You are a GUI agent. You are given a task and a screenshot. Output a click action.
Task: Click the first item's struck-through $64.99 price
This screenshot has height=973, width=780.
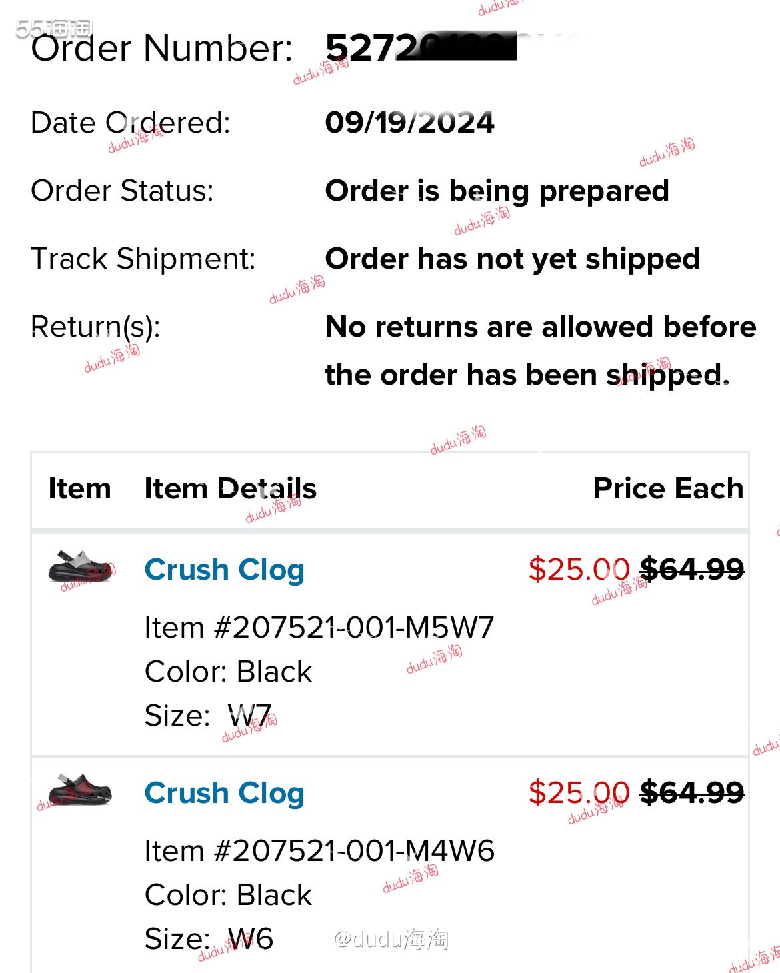pos(692,570)
